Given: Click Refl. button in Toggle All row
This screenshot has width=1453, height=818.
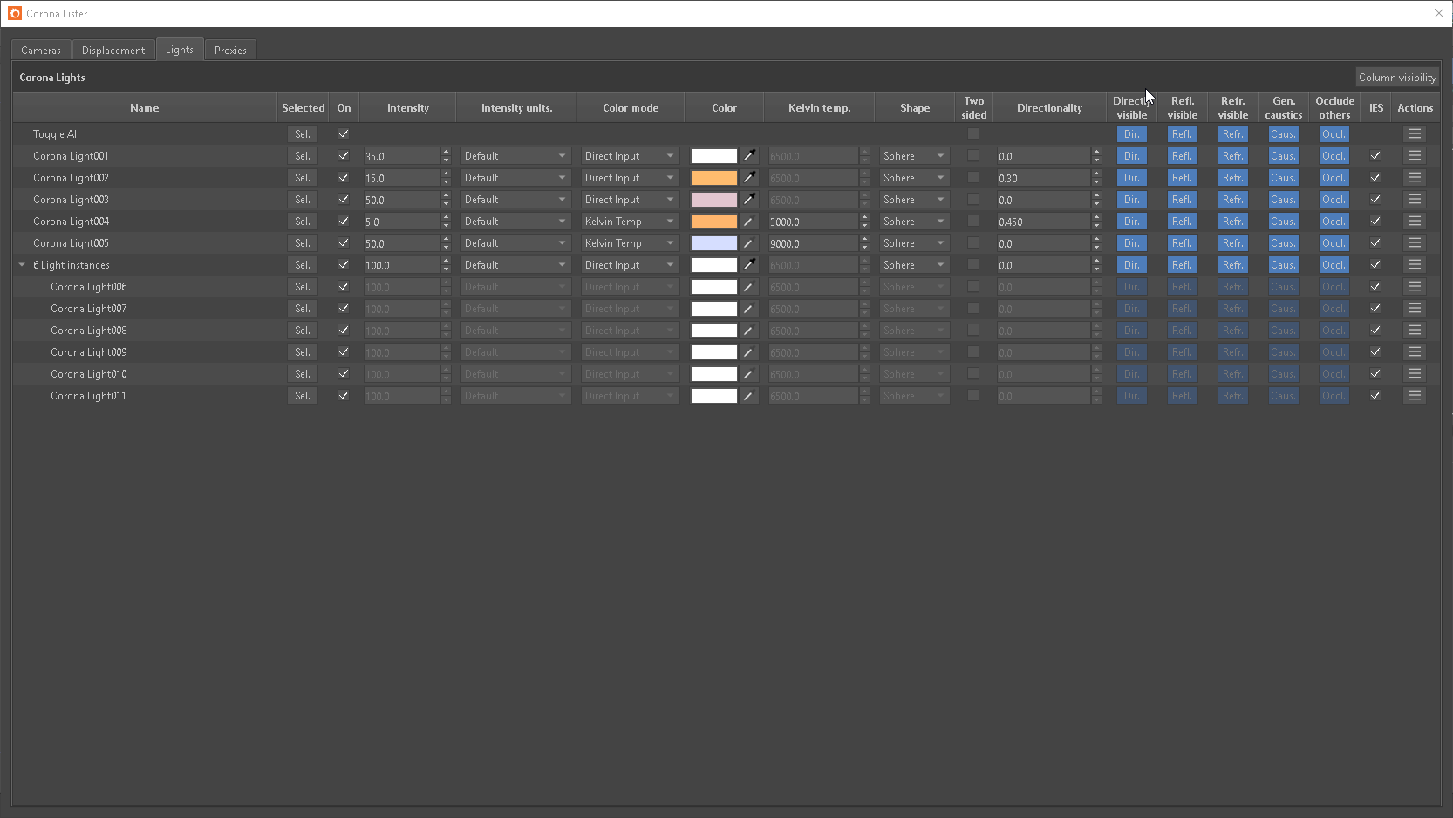Looking at the screenshot, I should click(x=1183, y=134).
